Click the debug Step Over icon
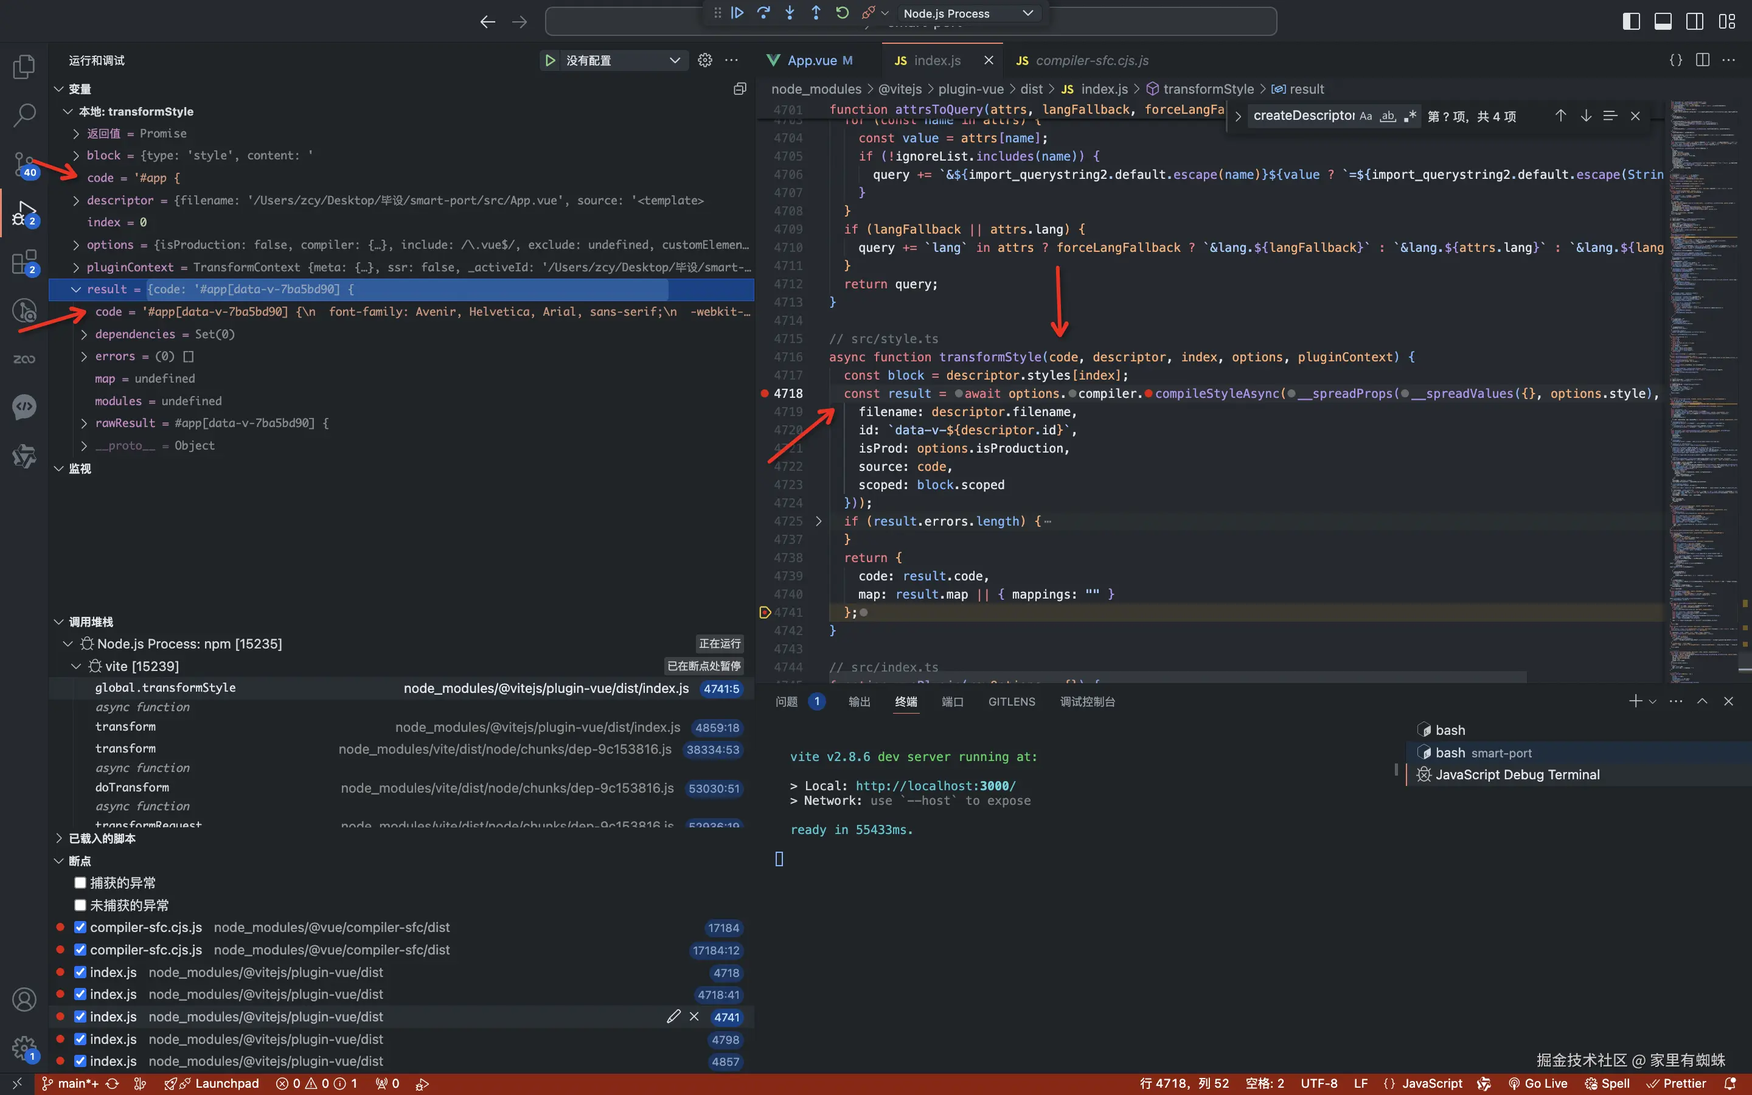The image size is (1752, 1095). tap(763, 13)
